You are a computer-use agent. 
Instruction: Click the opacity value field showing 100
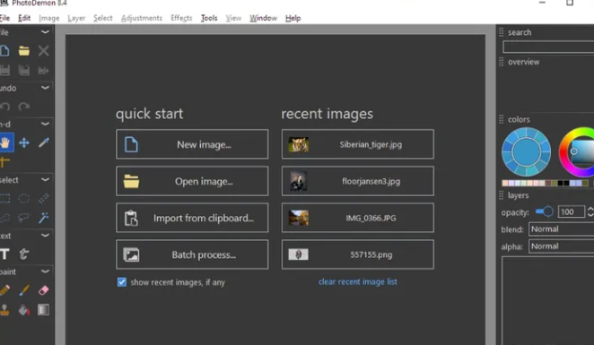pos(571,211)
